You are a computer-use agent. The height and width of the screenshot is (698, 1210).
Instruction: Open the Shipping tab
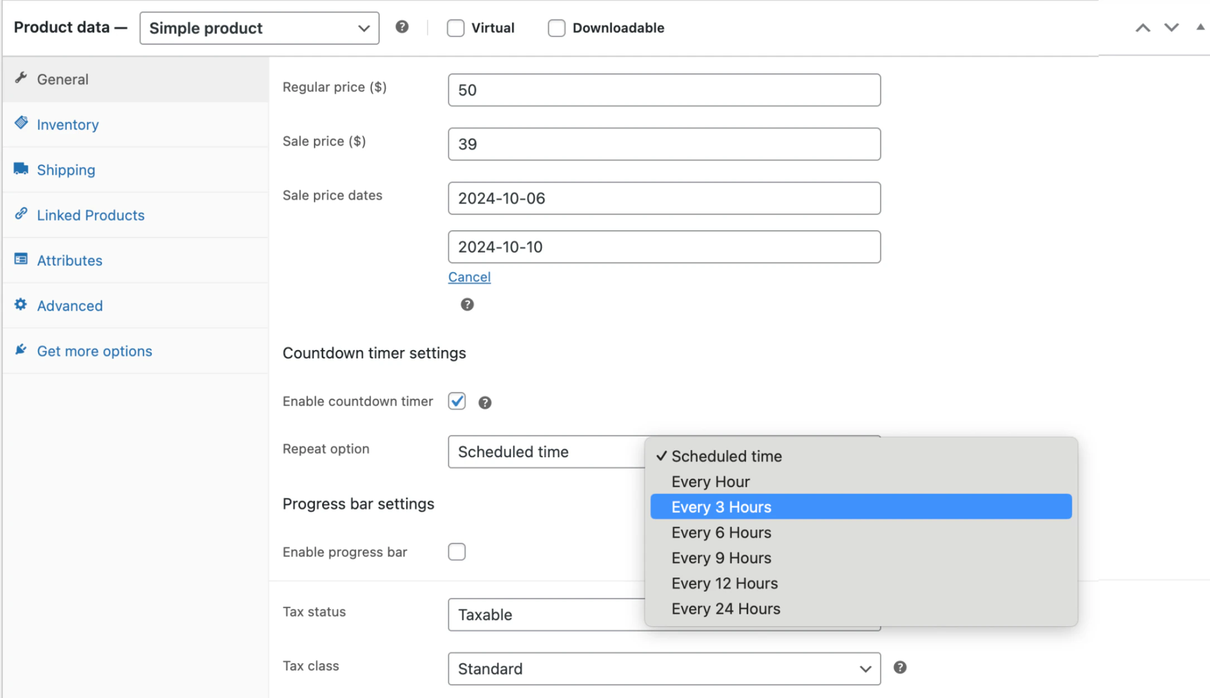(x=135, y=169)
